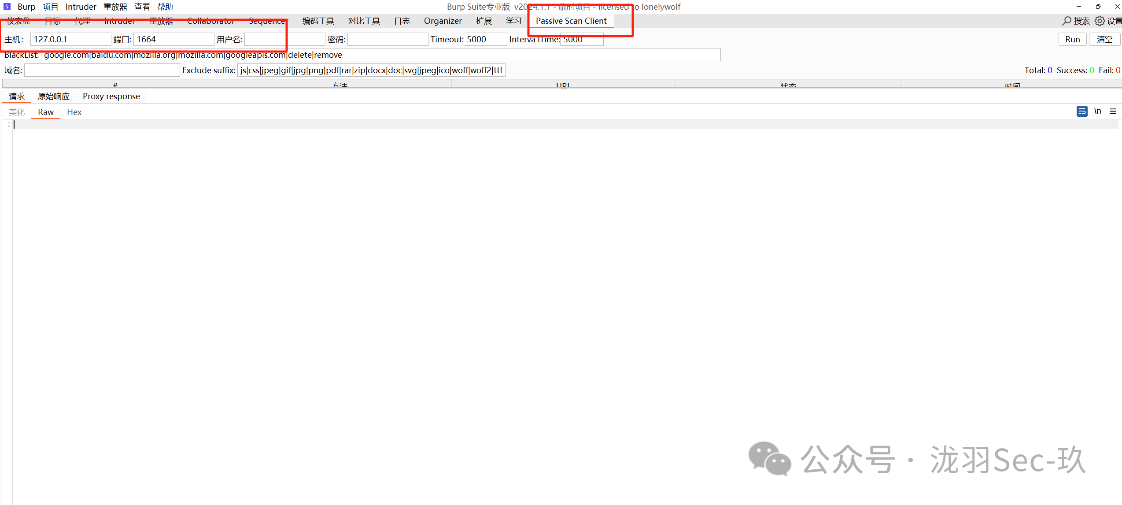The height and width of the screenshot is (505, 1122).
Task: Select the 美化 beautify view tab
Action: pyautogui.click(x=17, y=112)
